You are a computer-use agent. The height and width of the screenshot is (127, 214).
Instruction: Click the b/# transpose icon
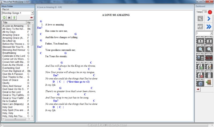coord(209,57)
